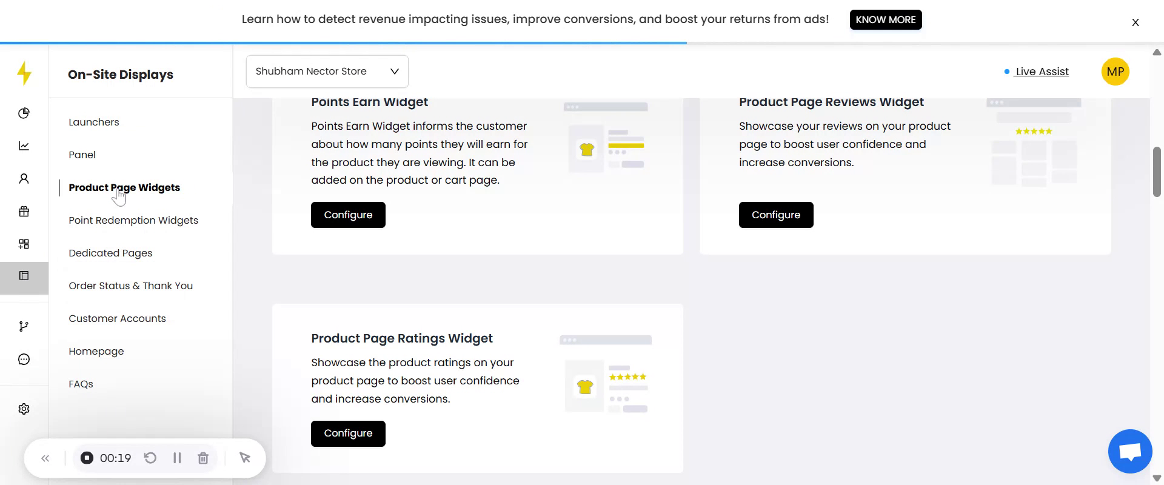Restart the recording with the rewind icon
This screenshot has width=1164, height=485.
coord(150,458)
